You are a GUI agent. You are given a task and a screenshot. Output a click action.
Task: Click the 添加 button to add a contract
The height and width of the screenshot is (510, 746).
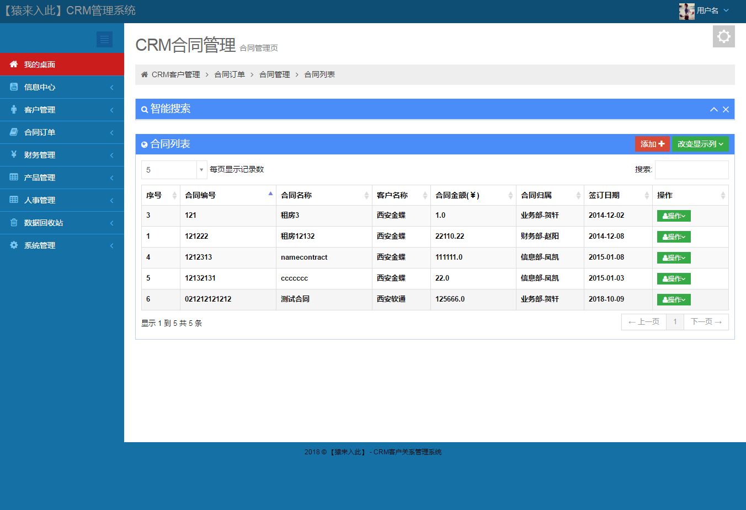pos(652,143)
